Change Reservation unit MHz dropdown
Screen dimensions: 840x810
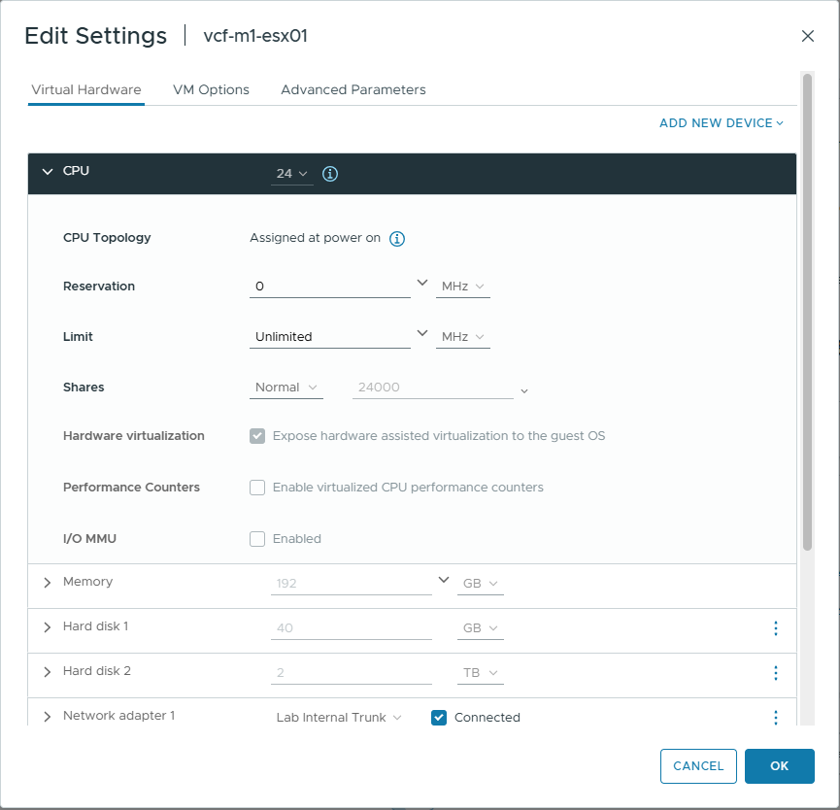pos(463,287)
